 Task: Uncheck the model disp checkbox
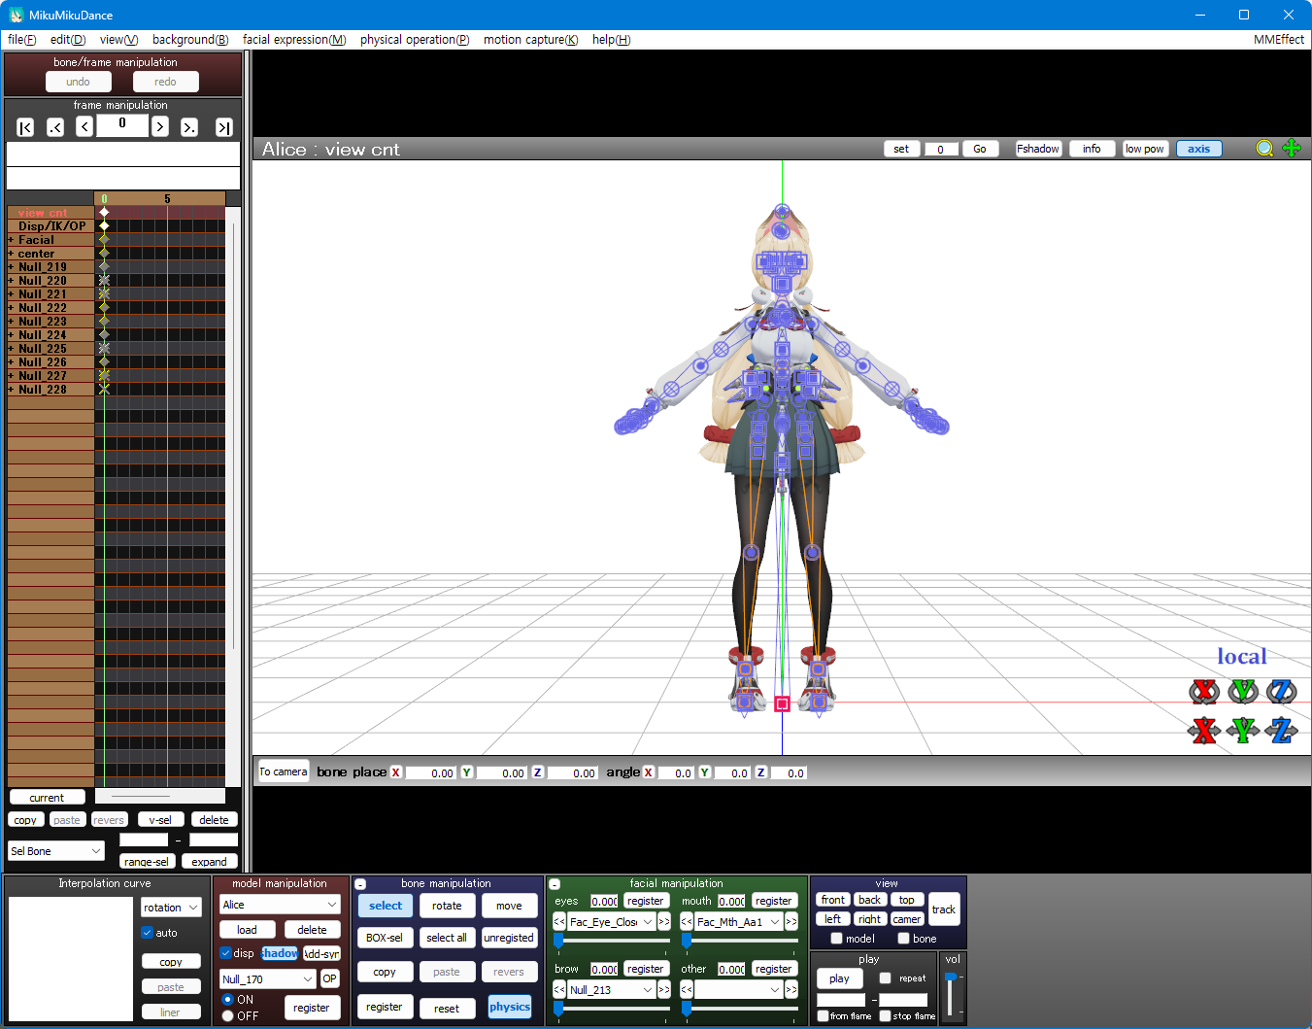(x=225, y=953)
